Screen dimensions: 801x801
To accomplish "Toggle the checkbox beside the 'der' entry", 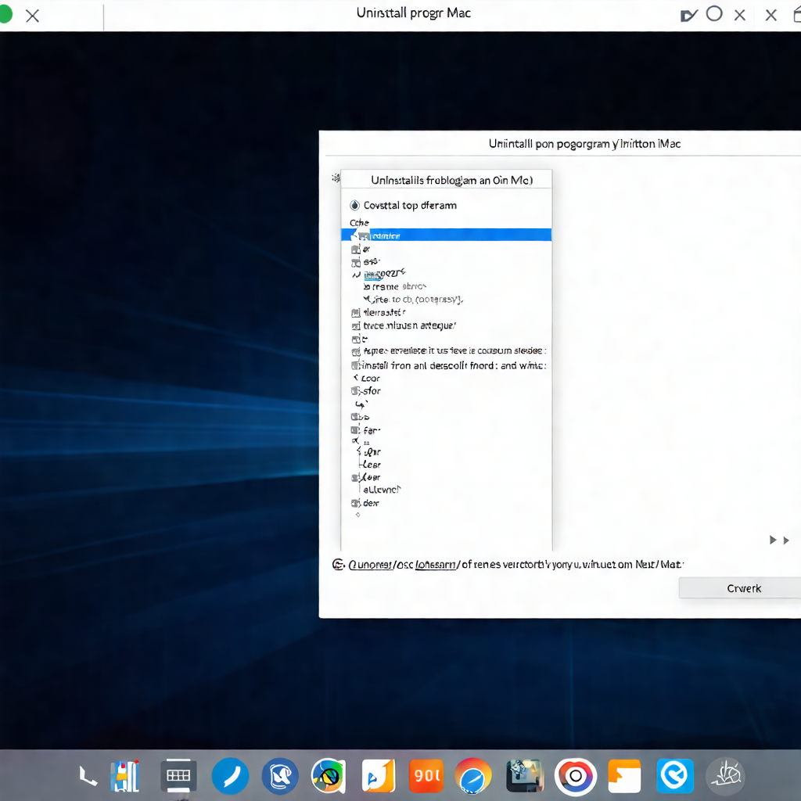I will [354, 503].
